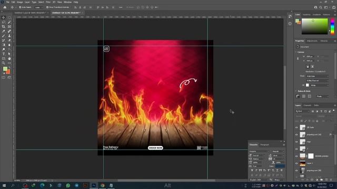This screenshot has width=337, height=189.
Task: Toggle visibility of the Logo layer
Action: (x=296, y=142)
